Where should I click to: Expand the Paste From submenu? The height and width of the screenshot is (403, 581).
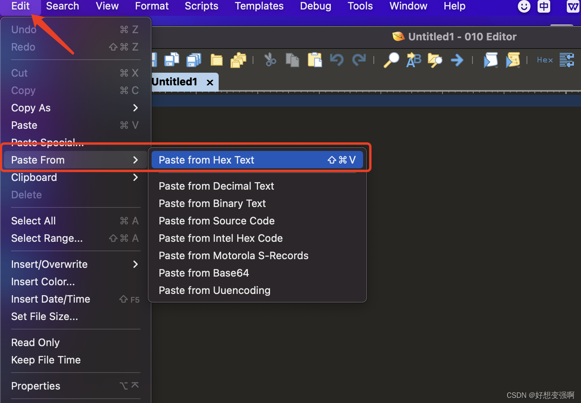click(x=75, y=160)
